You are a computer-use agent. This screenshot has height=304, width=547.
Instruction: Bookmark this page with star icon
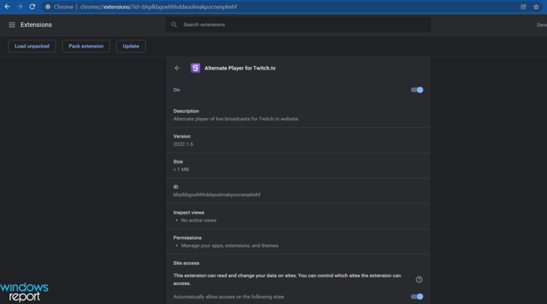coord(536,7)
